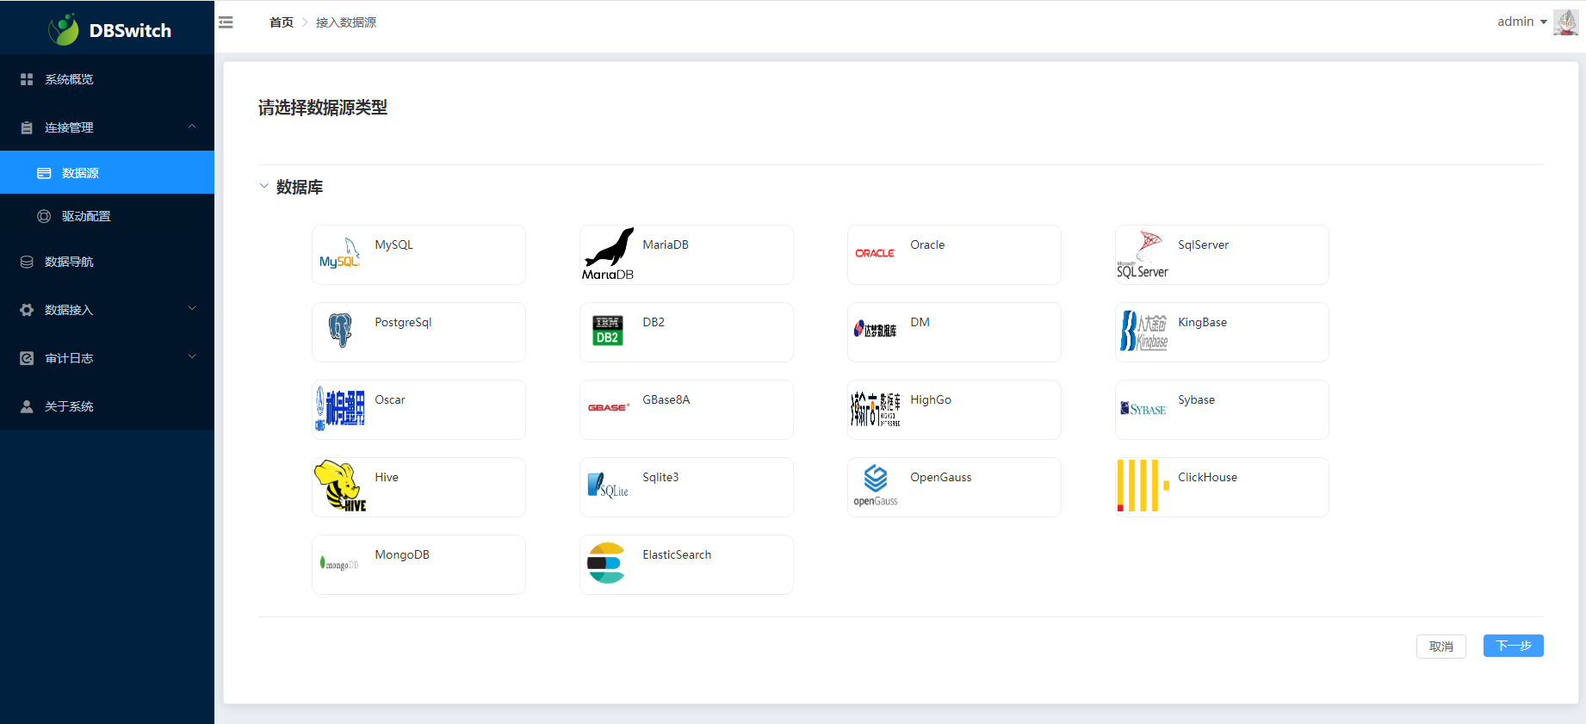
Task: Click the Sybase label text
Action: pos(1196,400)
